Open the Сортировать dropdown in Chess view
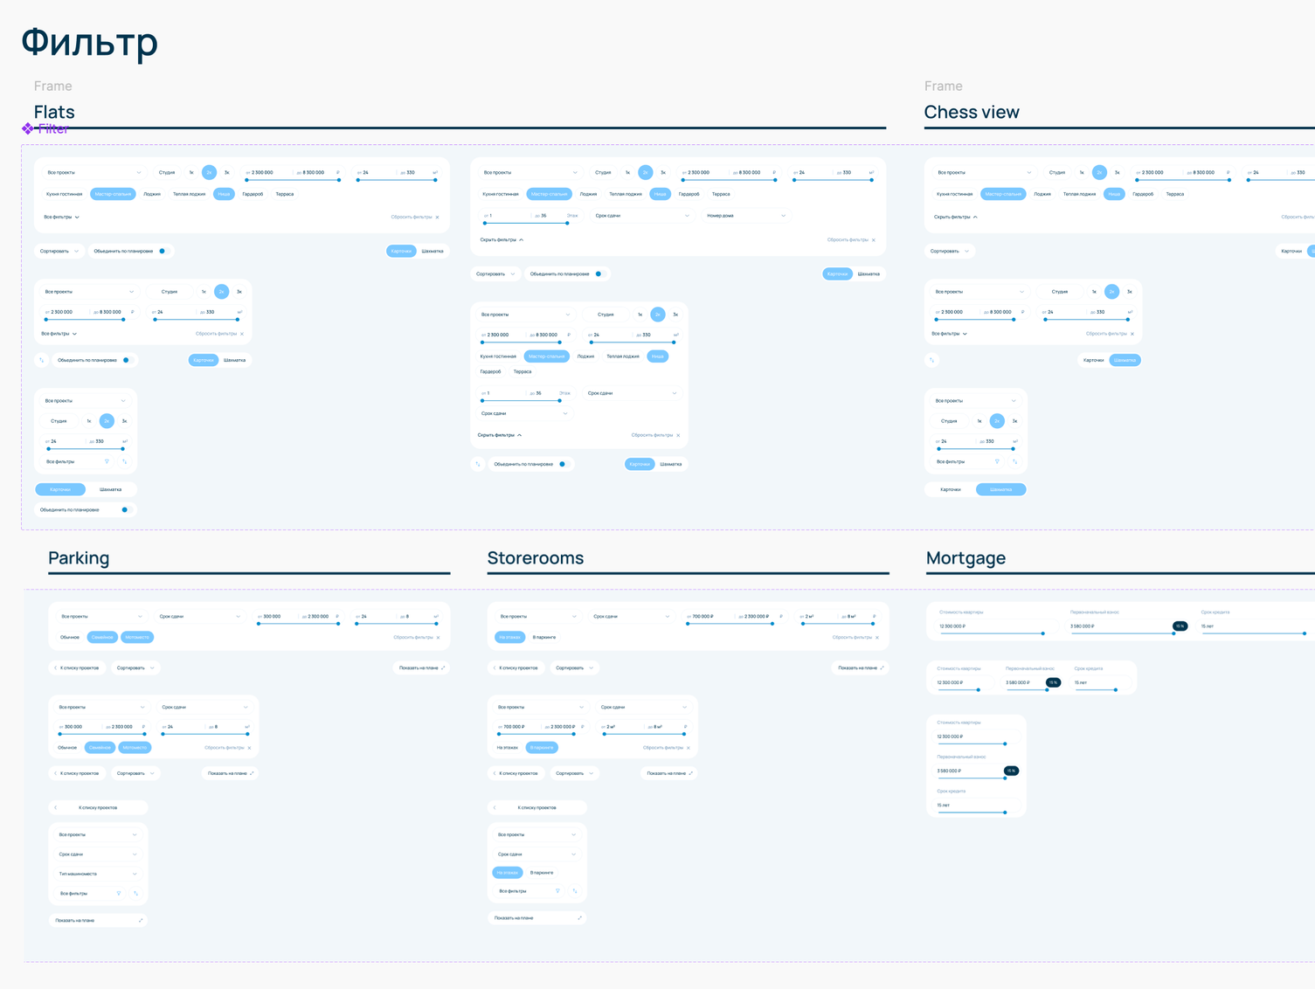 click(949, 251)
